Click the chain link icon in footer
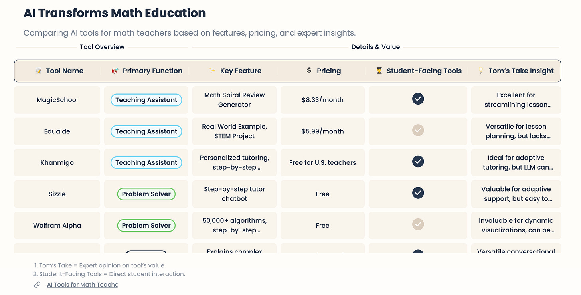 [37, 285]
